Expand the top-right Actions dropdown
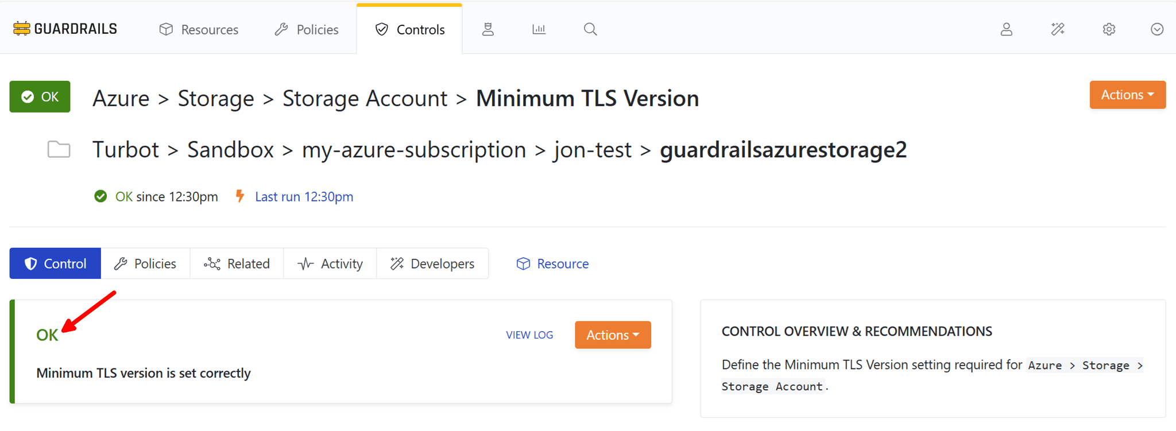 pyautogui.click(x=1127, y=95)
